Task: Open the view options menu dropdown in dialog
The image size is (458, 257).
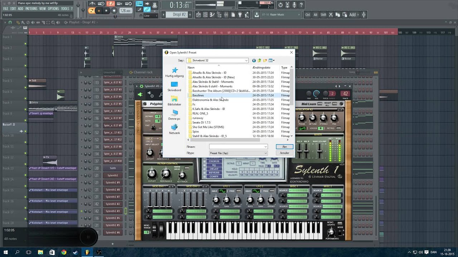Action: pyautogui.click(x=272, y=60)
